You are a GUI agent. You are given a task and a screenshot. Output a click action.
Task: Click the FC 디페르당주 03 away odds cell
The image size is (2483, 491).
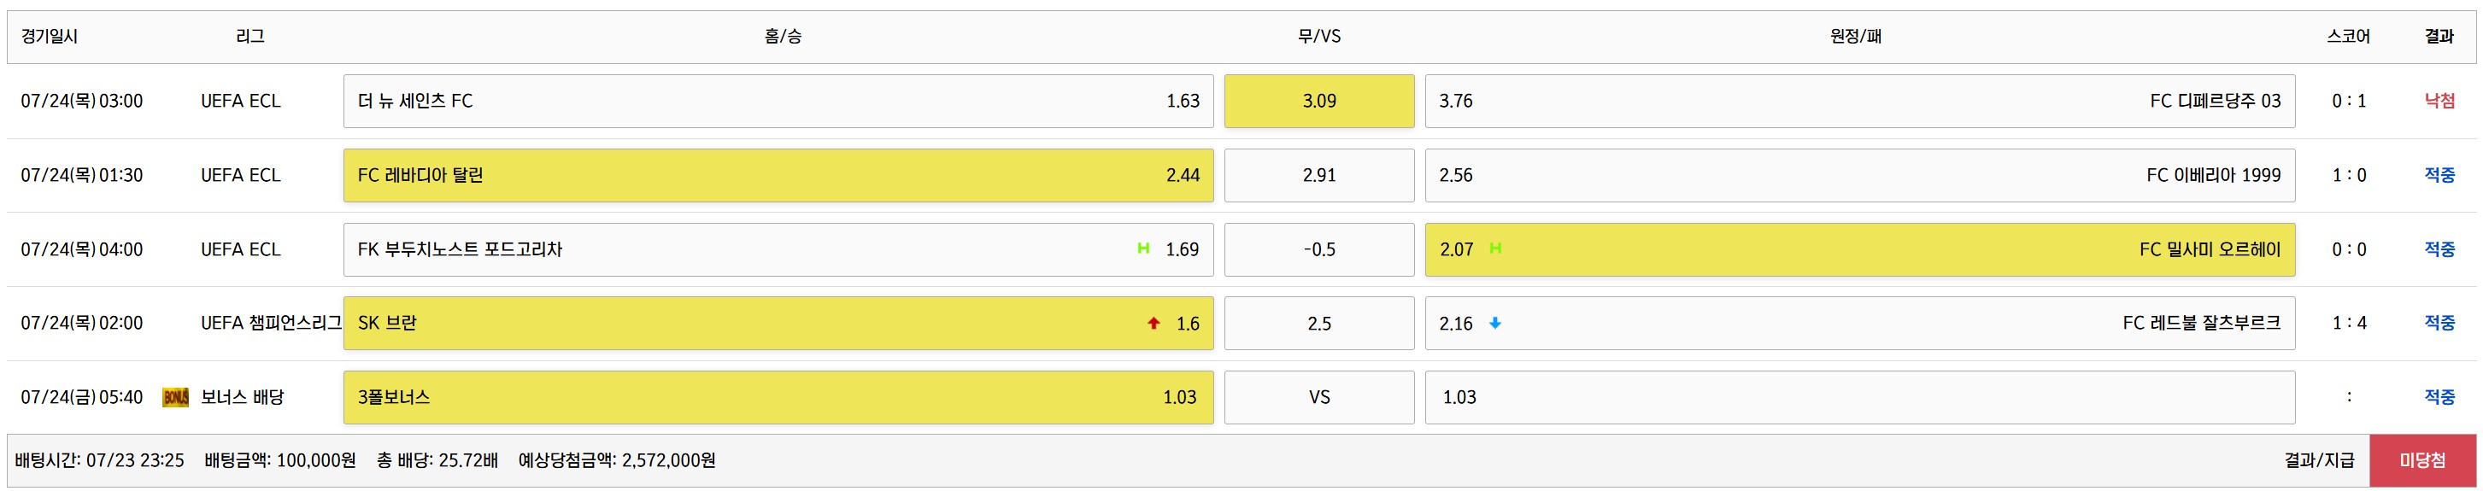(1859, 101)
